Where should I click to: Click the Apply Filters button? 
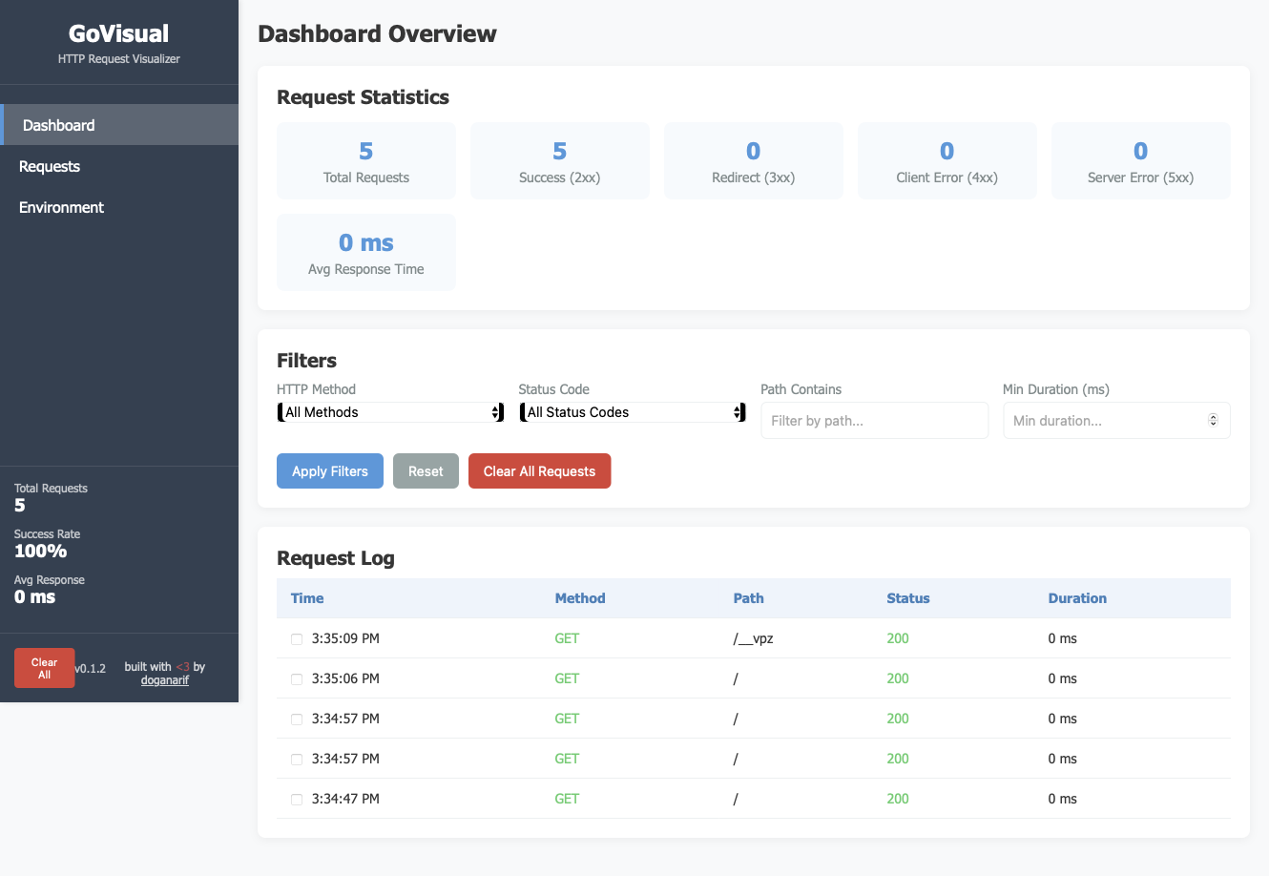click(330, 471)
